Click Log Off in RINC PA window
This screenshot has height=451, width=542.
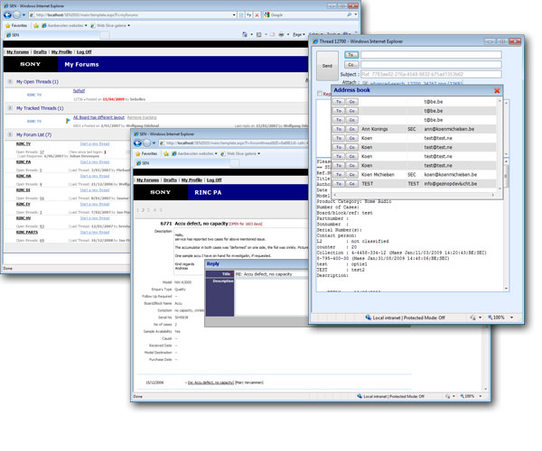(214, 180)
